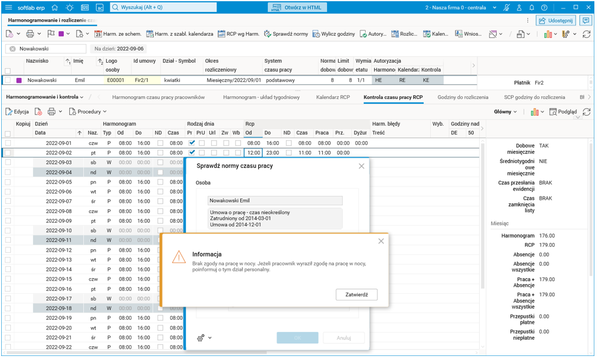Screen dimensions: 598x359
Task: Expand the lower toolbar print dropdown arrow
Action: click(x=60, y=112)
